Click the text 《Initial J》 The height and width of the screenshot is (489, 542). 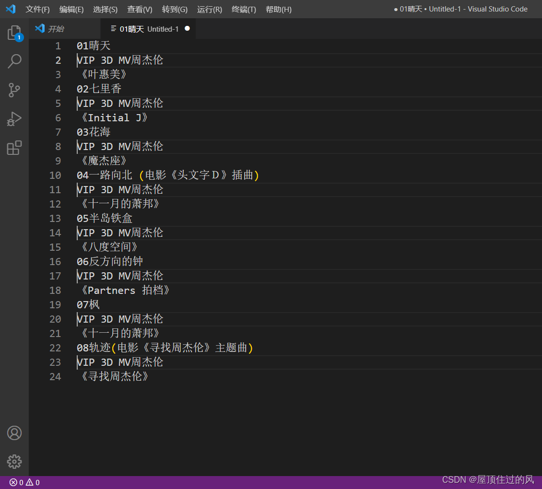point(115,117)
